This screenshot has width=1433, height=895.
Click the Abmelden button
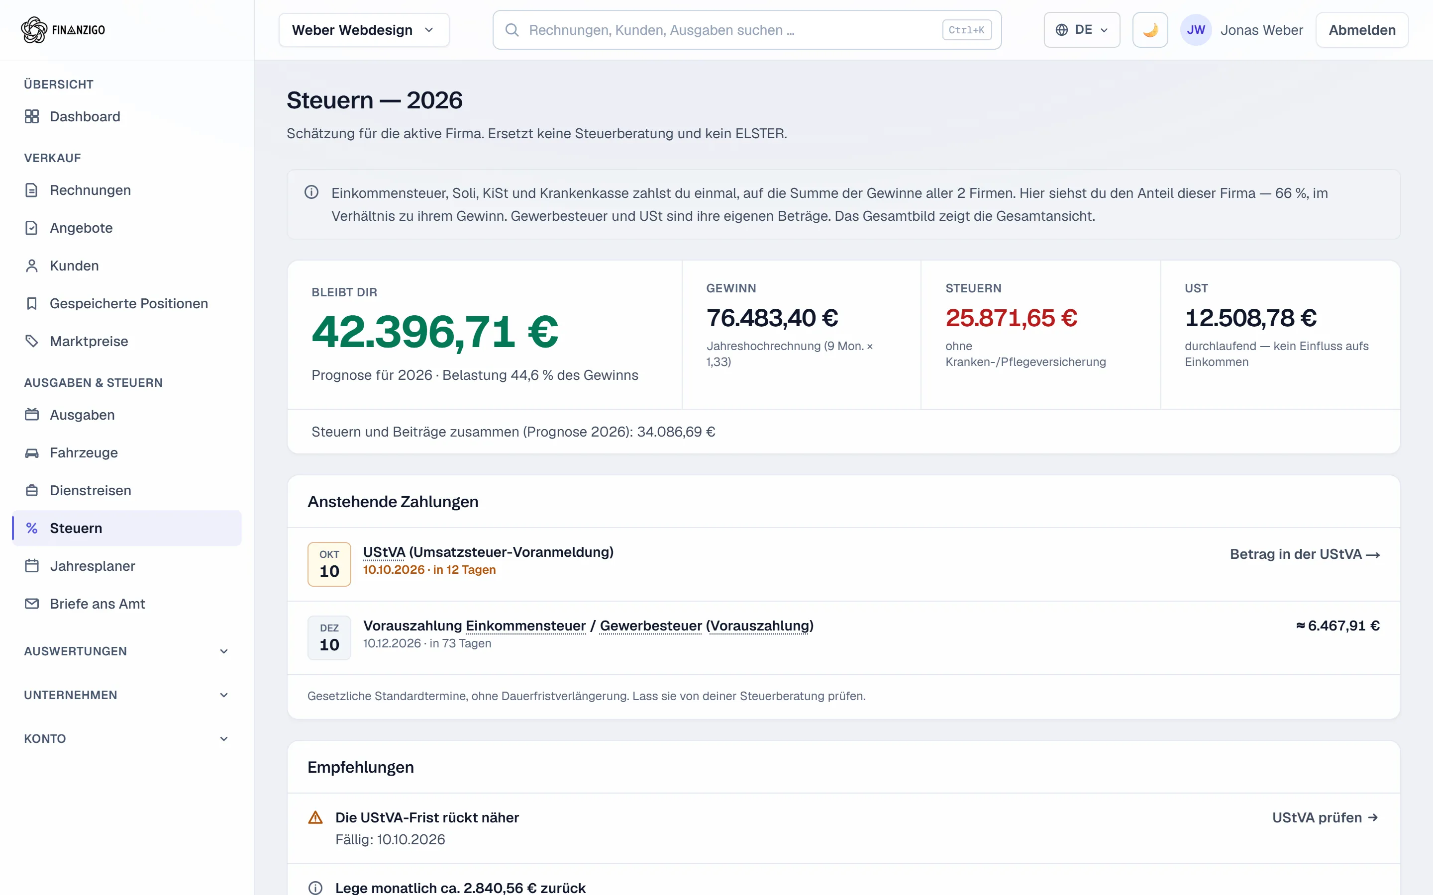point(1362,30)
